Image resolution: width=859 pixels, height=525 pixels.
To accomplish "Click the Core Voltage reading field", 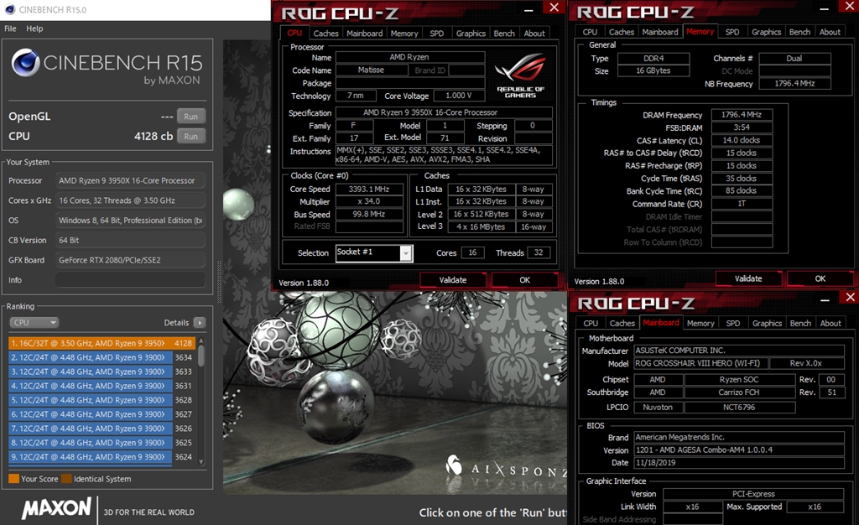I will click(458, 95).
